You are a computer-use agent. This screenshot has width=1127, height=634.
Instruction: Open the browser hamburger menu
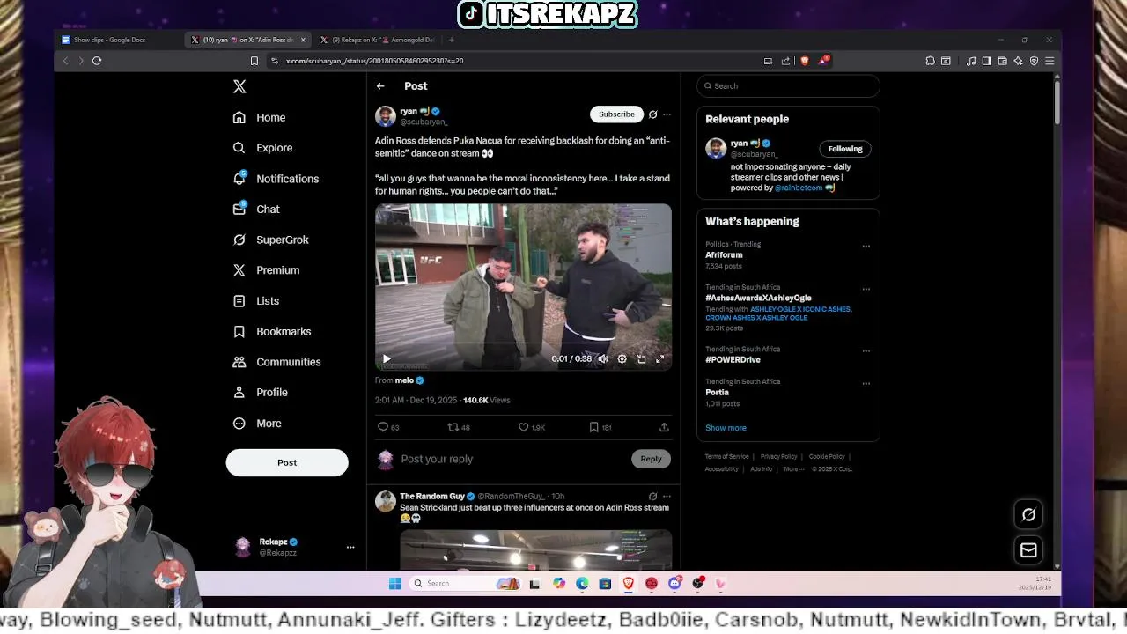(1050, 61)
